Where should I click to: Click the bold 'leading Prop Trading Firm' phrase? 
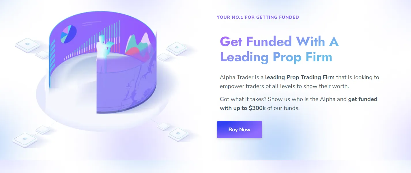(300, 77)
